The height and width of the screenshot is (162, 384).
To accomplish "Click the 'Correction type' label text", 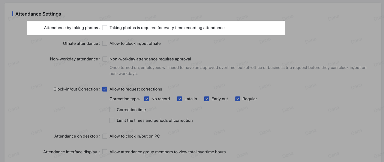I will 124,99.
